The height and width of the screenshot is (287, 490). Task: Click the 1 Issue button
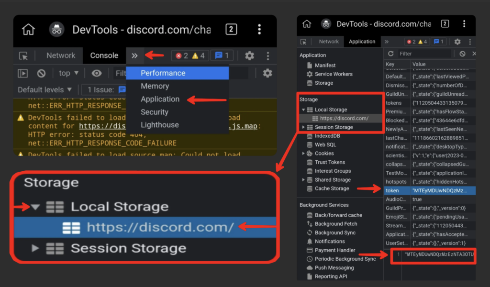104,90
